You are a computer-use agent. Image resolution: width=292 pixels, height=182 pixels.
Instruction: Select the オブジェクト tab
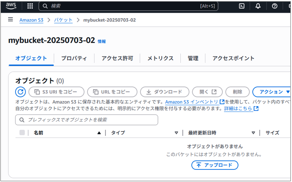tap(31, 58)
